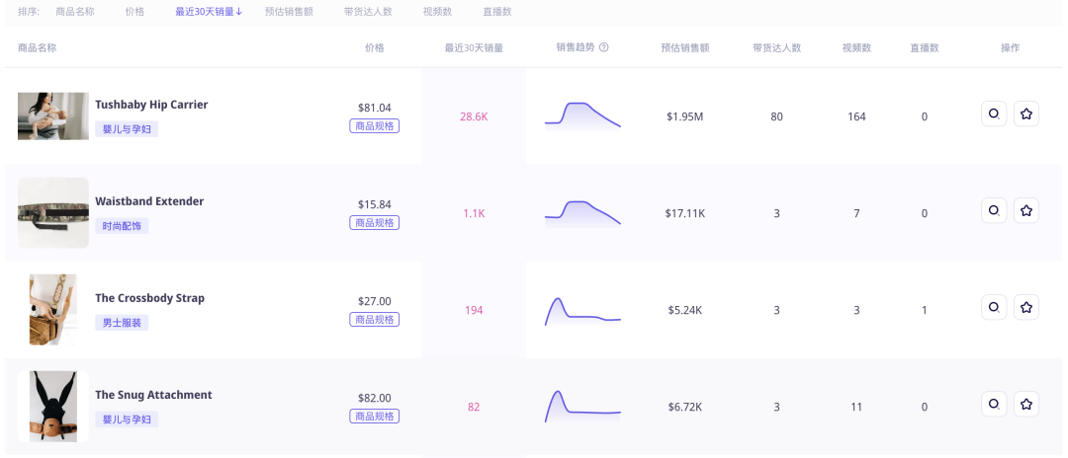Sort products by 价格
The image size is (1068, 458).
point(134,12)
